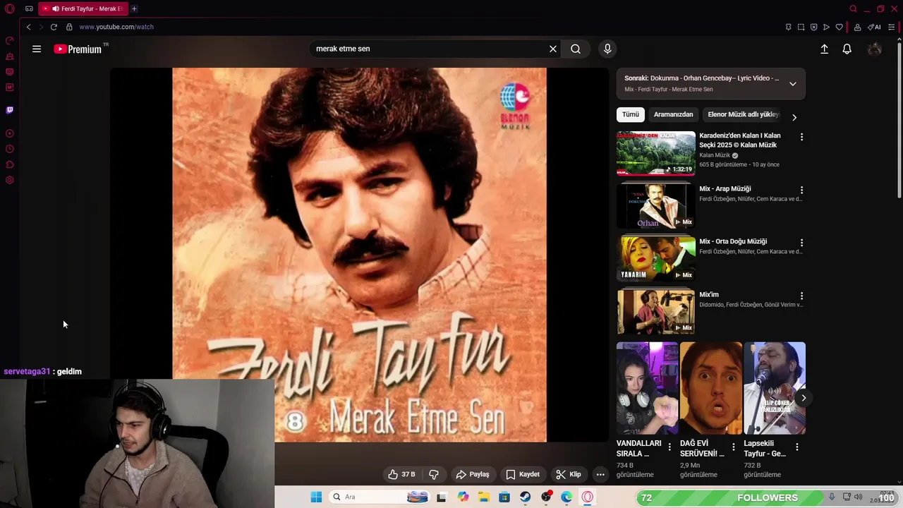Go back in browser history

pyautogui.click(x=28, y=27)
